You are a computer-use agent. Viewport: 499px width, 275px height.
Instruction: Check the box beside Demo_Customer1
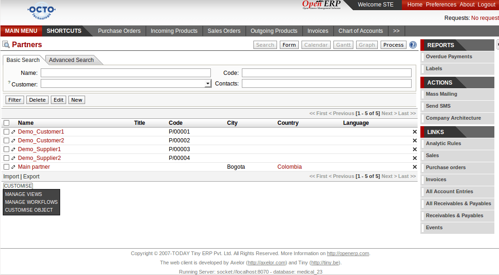pyautogui.click(x=6, y=132)
